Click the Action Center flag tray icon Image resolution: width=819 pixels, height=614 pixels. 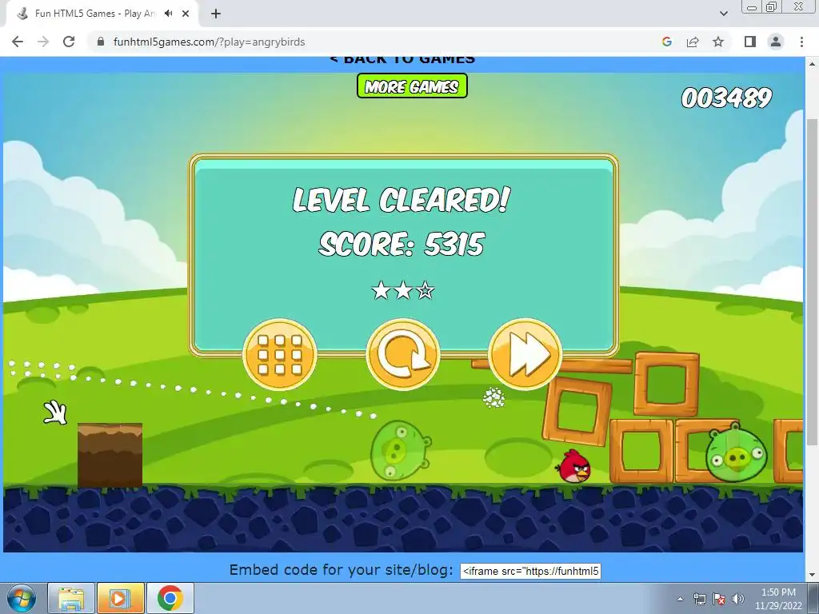click(x=719, y=599)
